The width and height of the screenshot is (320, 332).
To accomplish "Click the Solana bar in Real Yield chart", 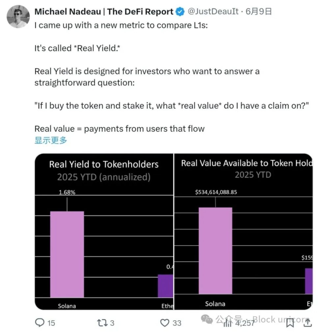I will coord(67,254).
